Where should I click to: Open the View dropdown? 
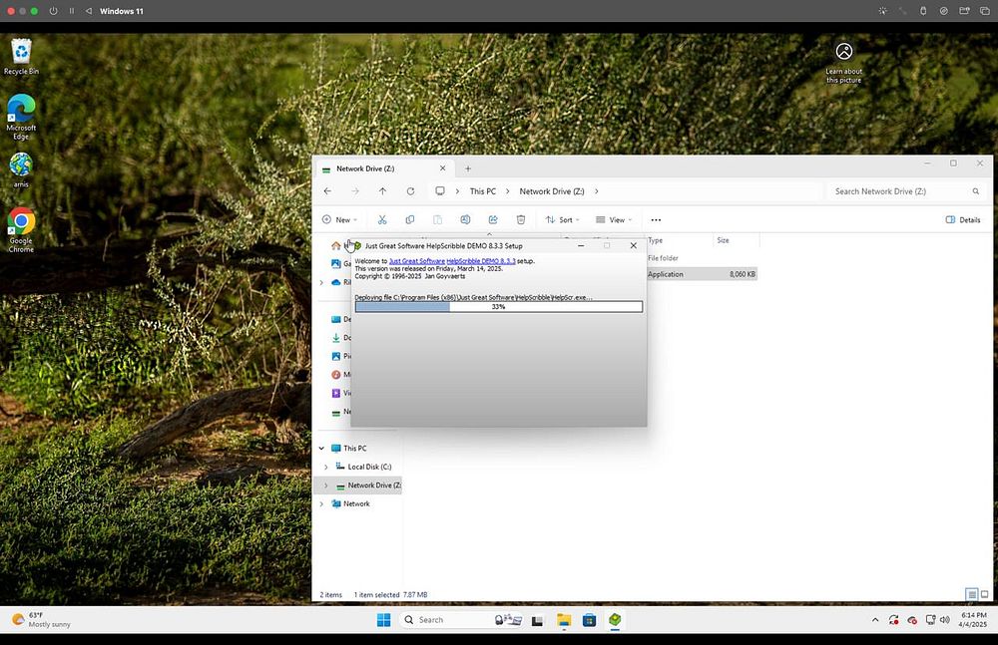(x=614, y=220)
